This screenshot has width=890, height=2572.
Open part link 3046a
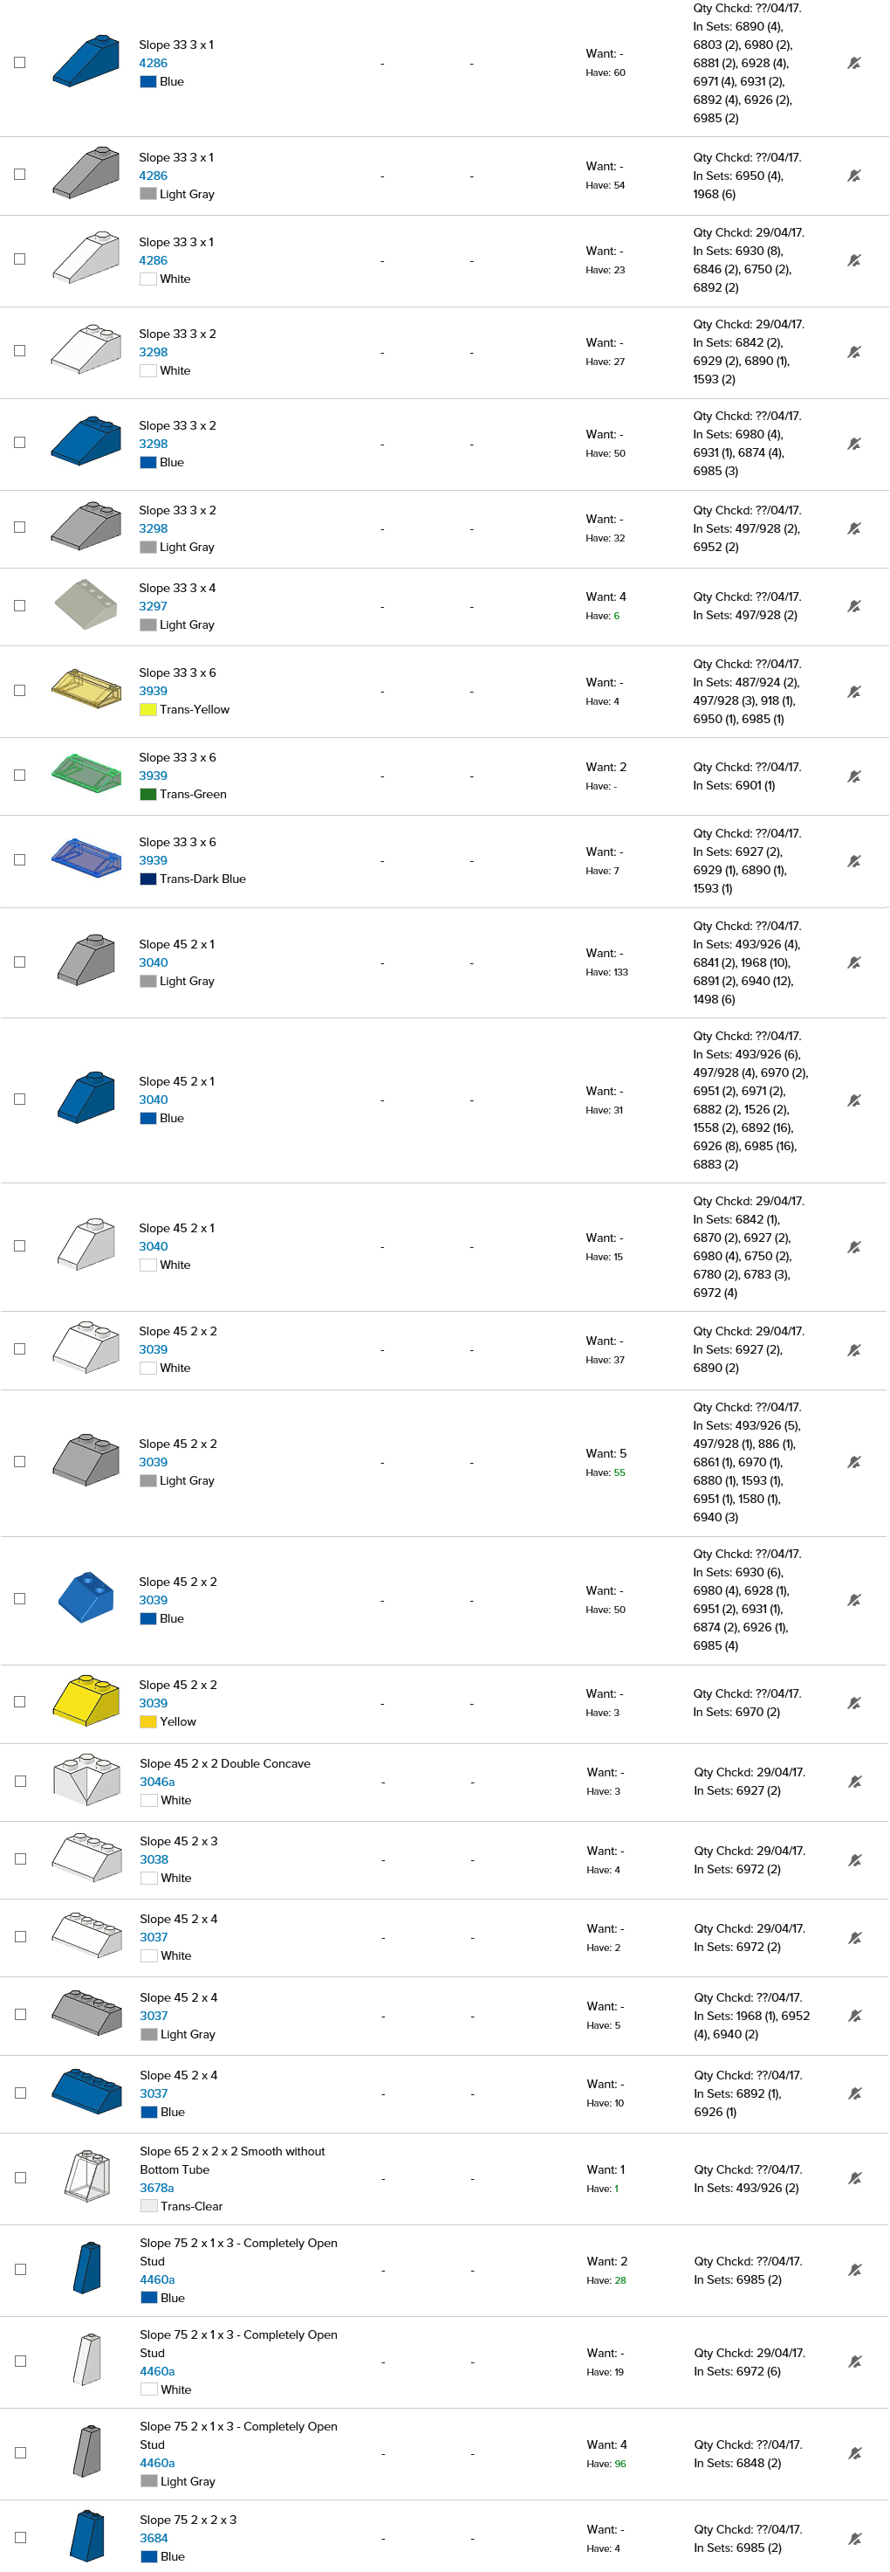click(157, 1782)
